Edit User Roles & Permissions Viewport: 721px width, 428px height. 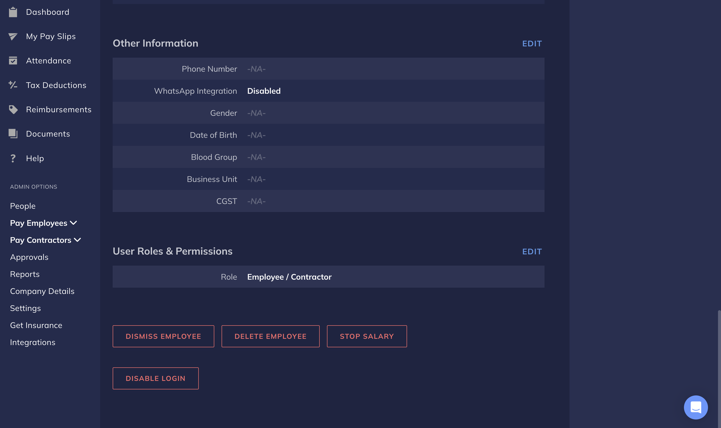(x=532, y=252)
